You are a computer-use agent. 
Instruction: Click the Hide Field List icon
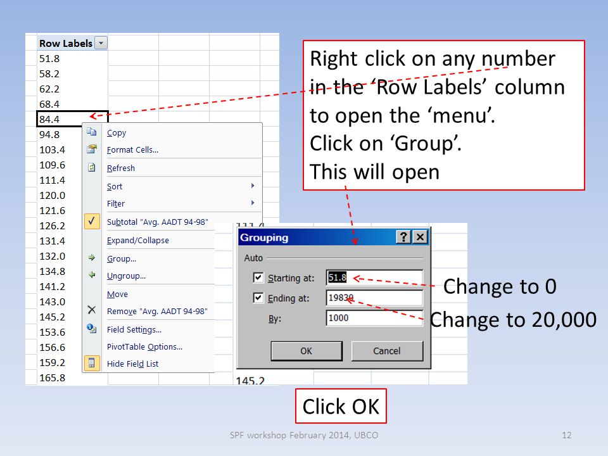pyautogui.click(x=92, y=363)
